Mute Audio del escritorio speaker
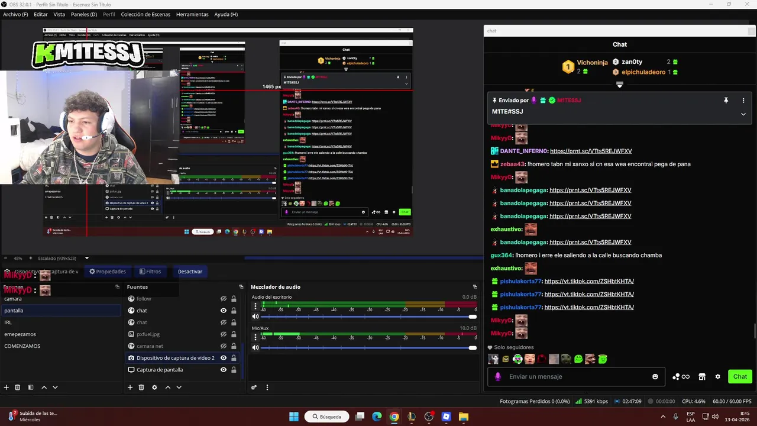 coord(255,317)
